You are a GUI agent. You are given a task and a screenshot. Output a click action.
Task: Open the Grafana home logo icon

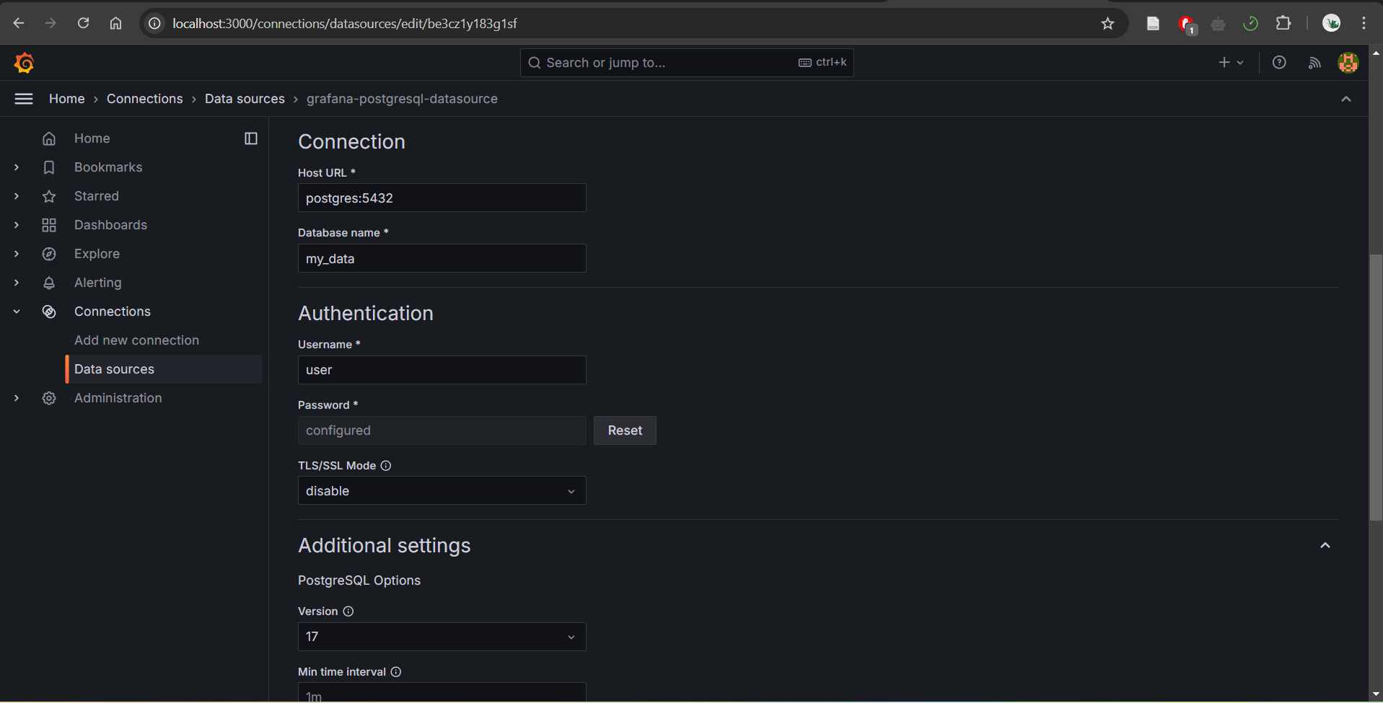[22, 63]
